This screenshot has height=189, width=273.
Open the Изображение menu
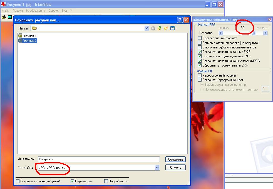click(36, 11)
